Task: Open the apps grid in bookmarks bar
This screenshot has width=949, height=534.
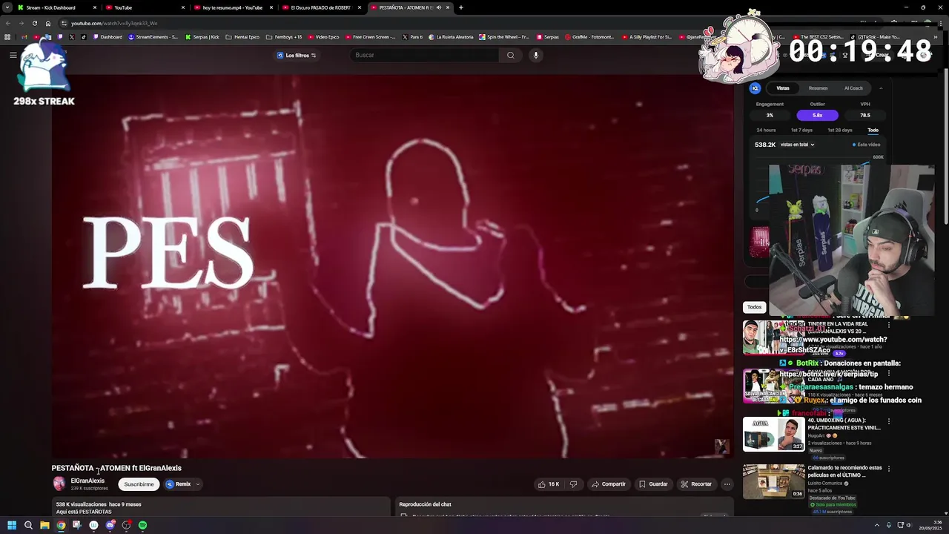Action: coord(7,37)
